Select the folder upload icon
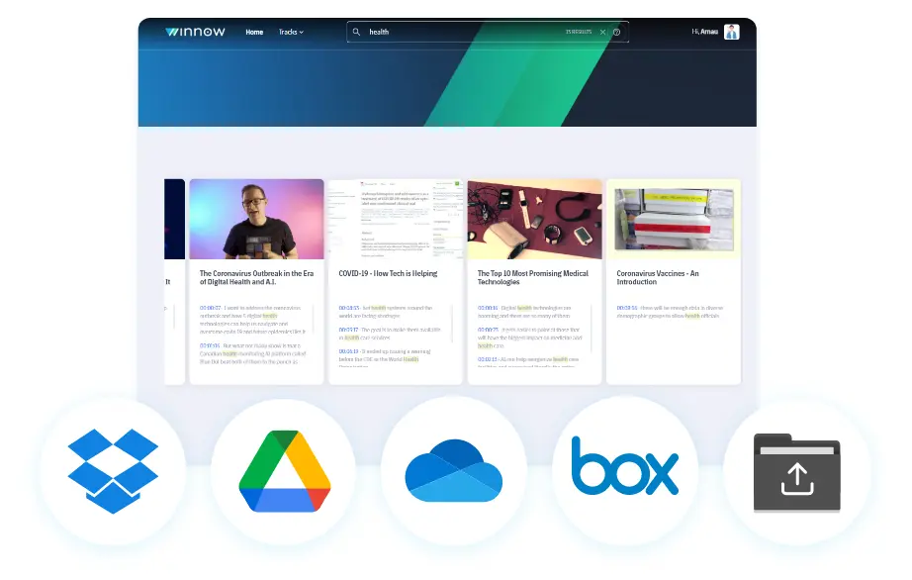 pos(797,472)
